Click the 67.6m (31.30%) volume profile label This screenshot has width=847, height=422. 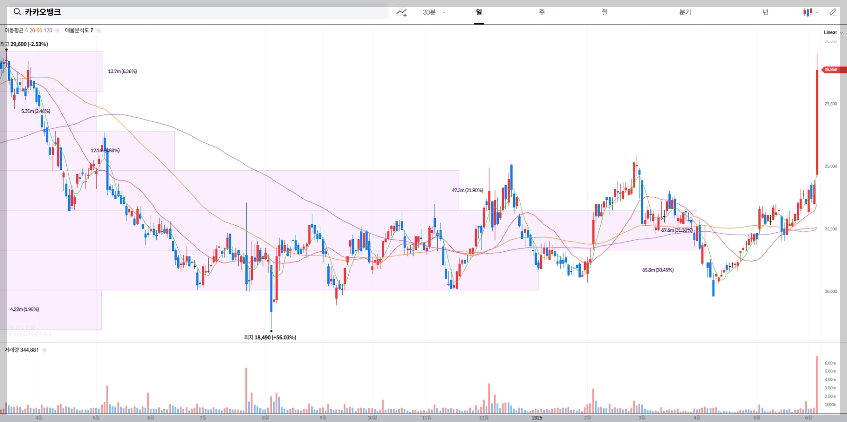tap(677, 230)
